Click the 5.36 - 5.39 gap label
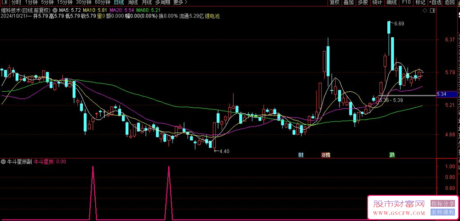 [x=391, y=100]
